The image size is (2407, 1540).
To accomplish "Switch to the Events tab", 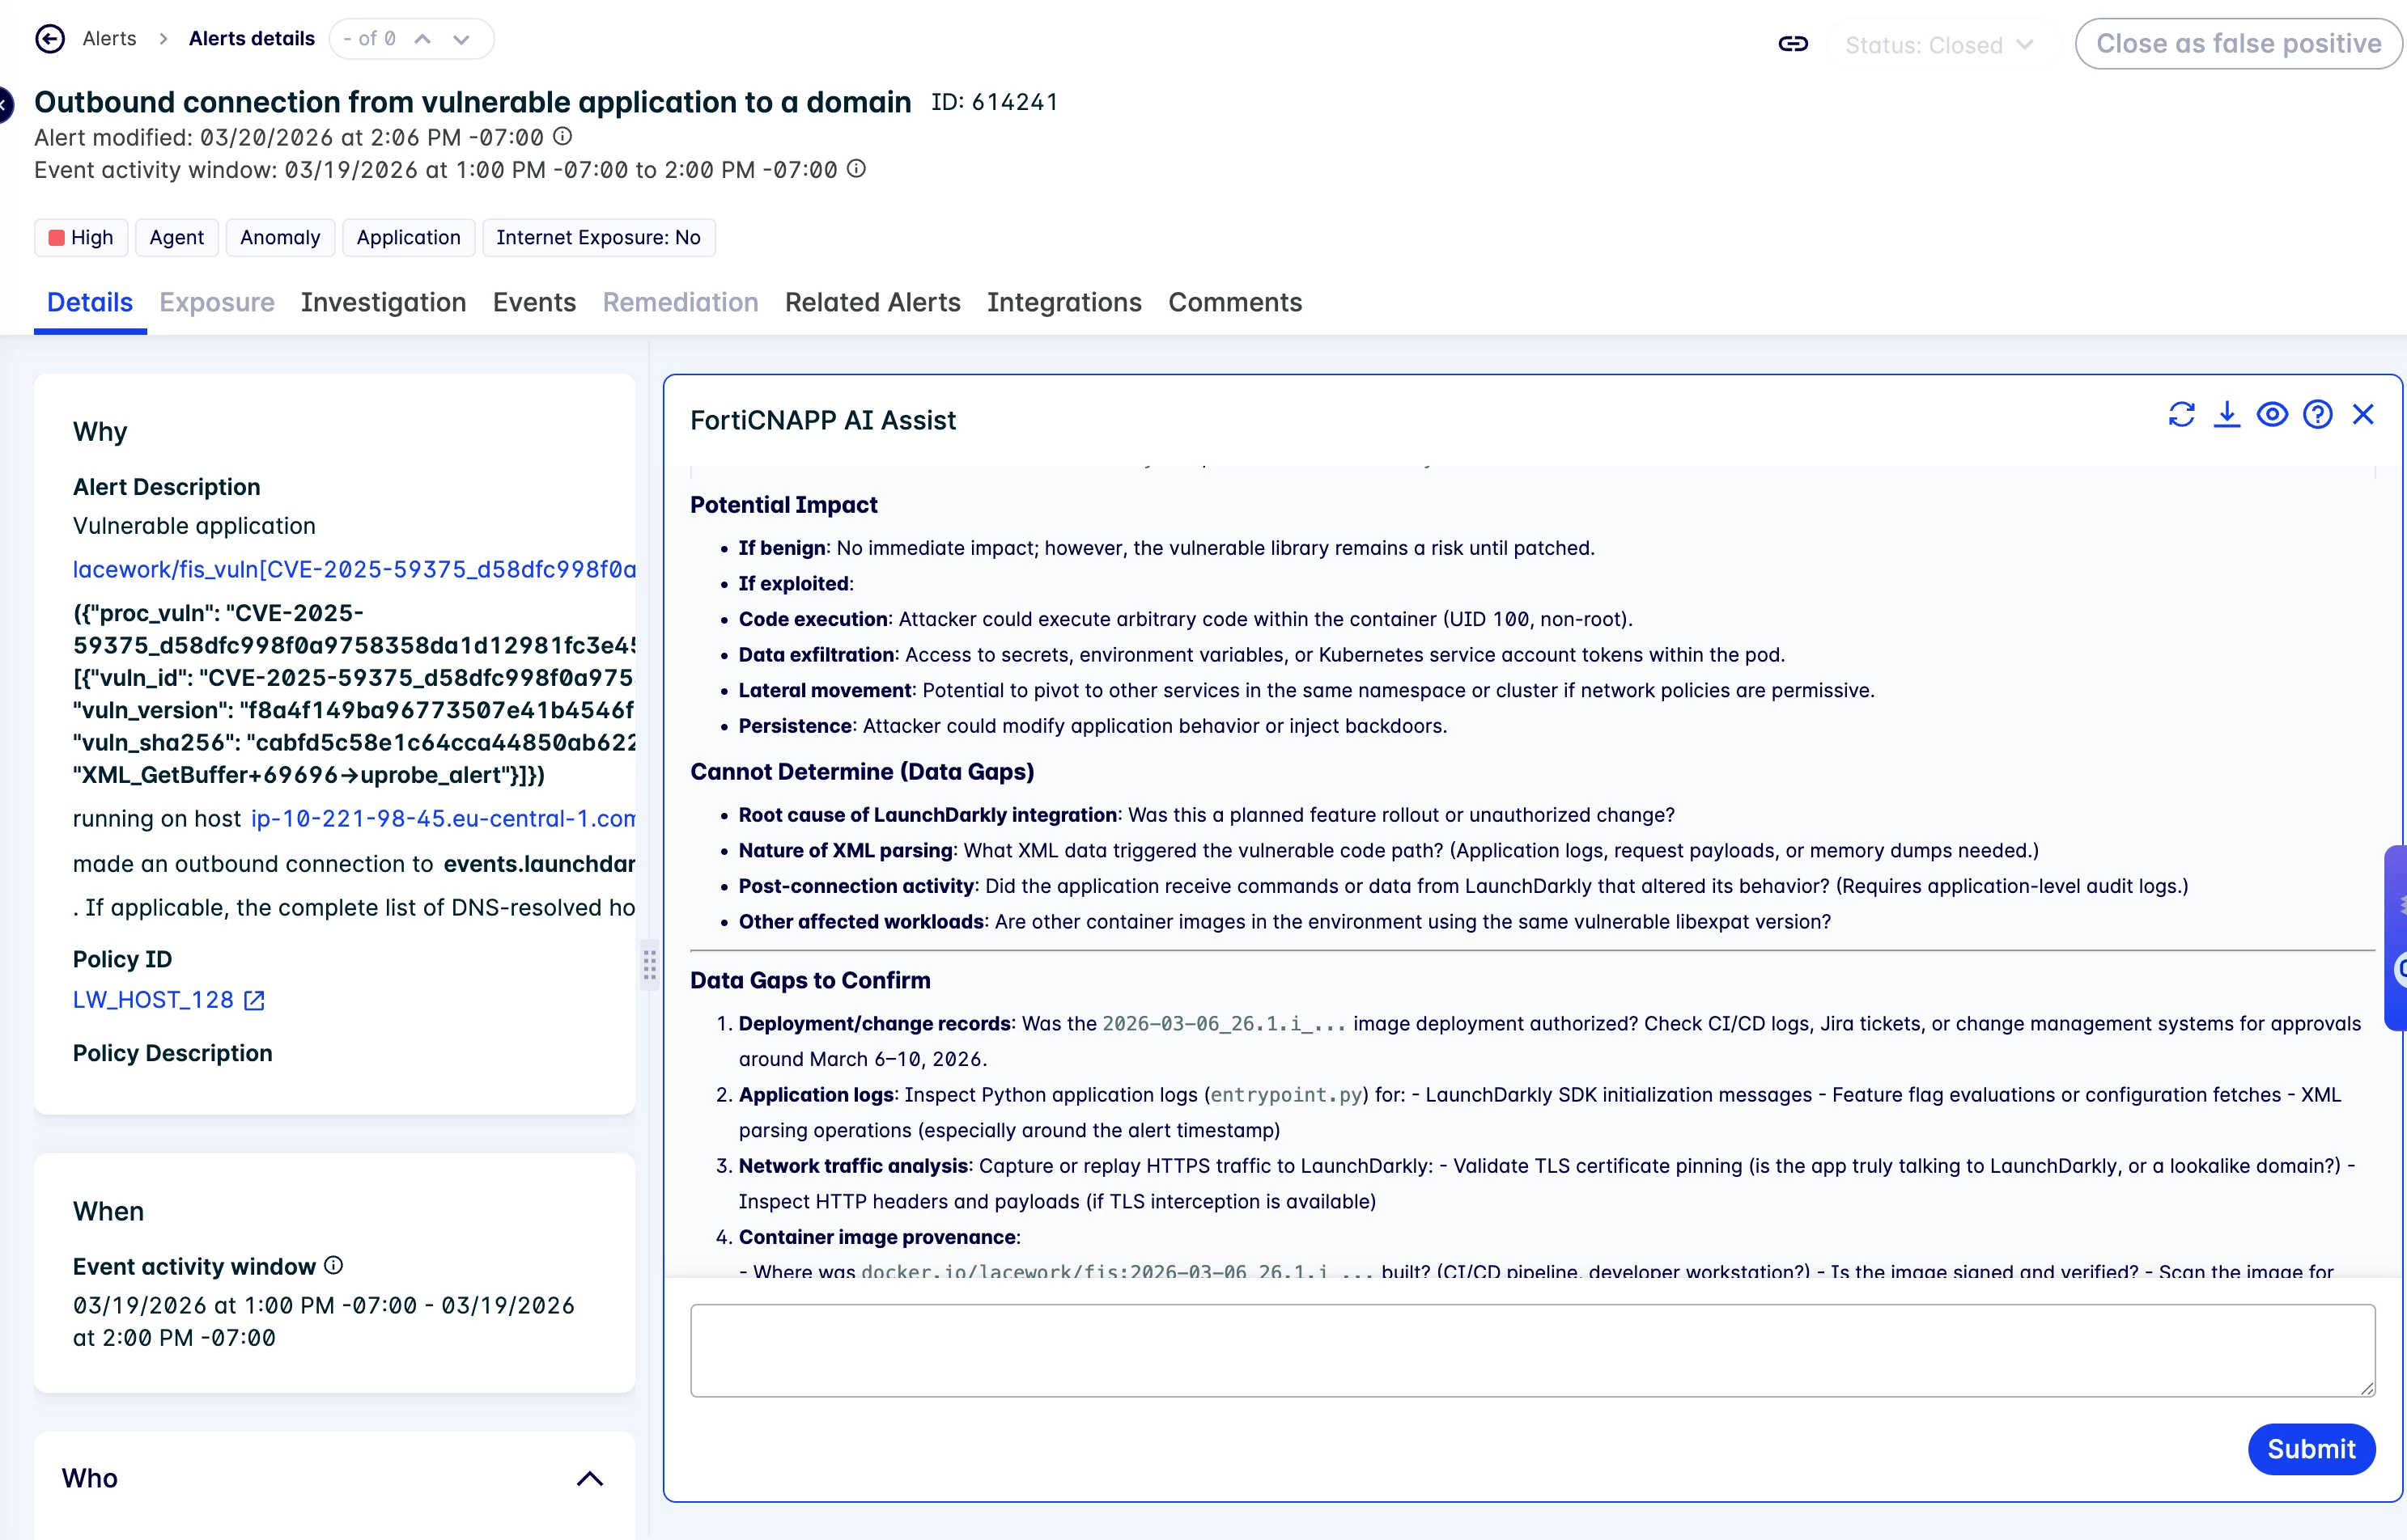I will tap(534, 302).
